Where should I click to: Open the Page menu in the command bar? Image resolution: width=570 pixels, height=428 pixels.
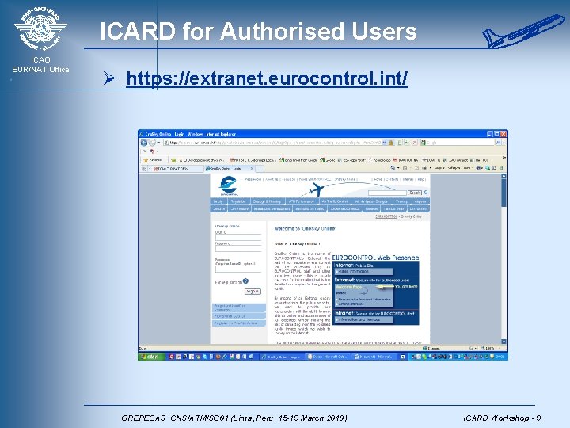pyautogui.click(x=439, y=168)
